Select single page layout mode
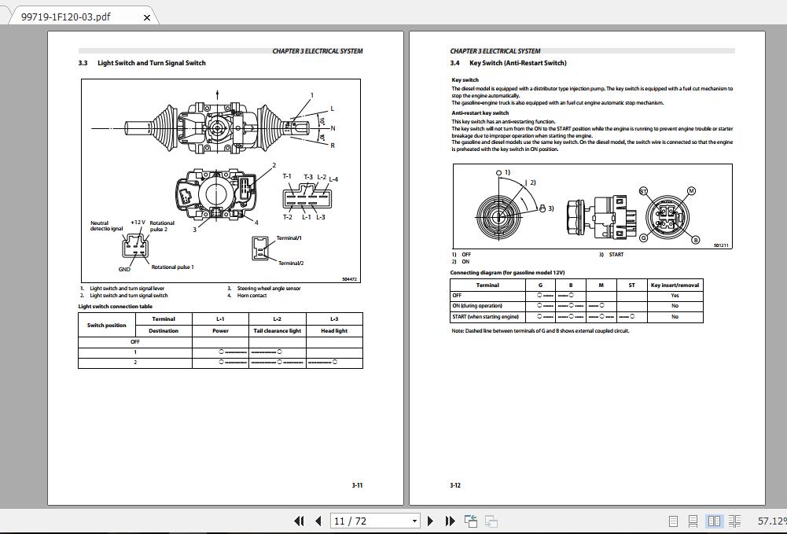Viewport: 787px width, 534px height. (673, 520)
